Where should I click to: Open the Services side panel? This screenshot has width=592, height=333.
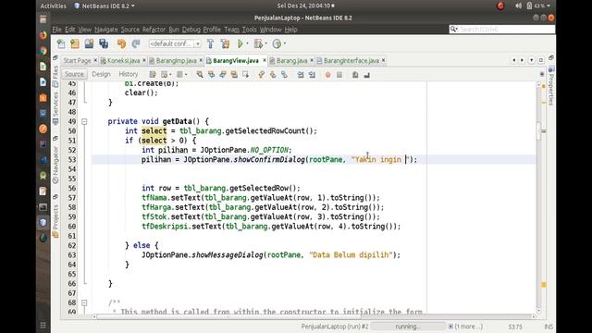point(55,107)
